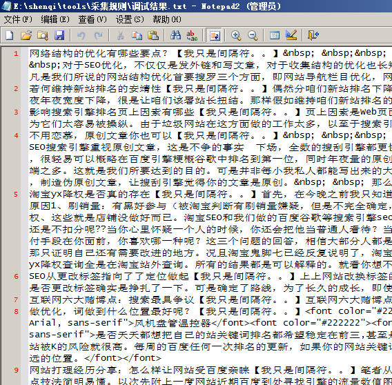Click text '网络结构的优化有哪些要点?'

[x=98, y=53]
